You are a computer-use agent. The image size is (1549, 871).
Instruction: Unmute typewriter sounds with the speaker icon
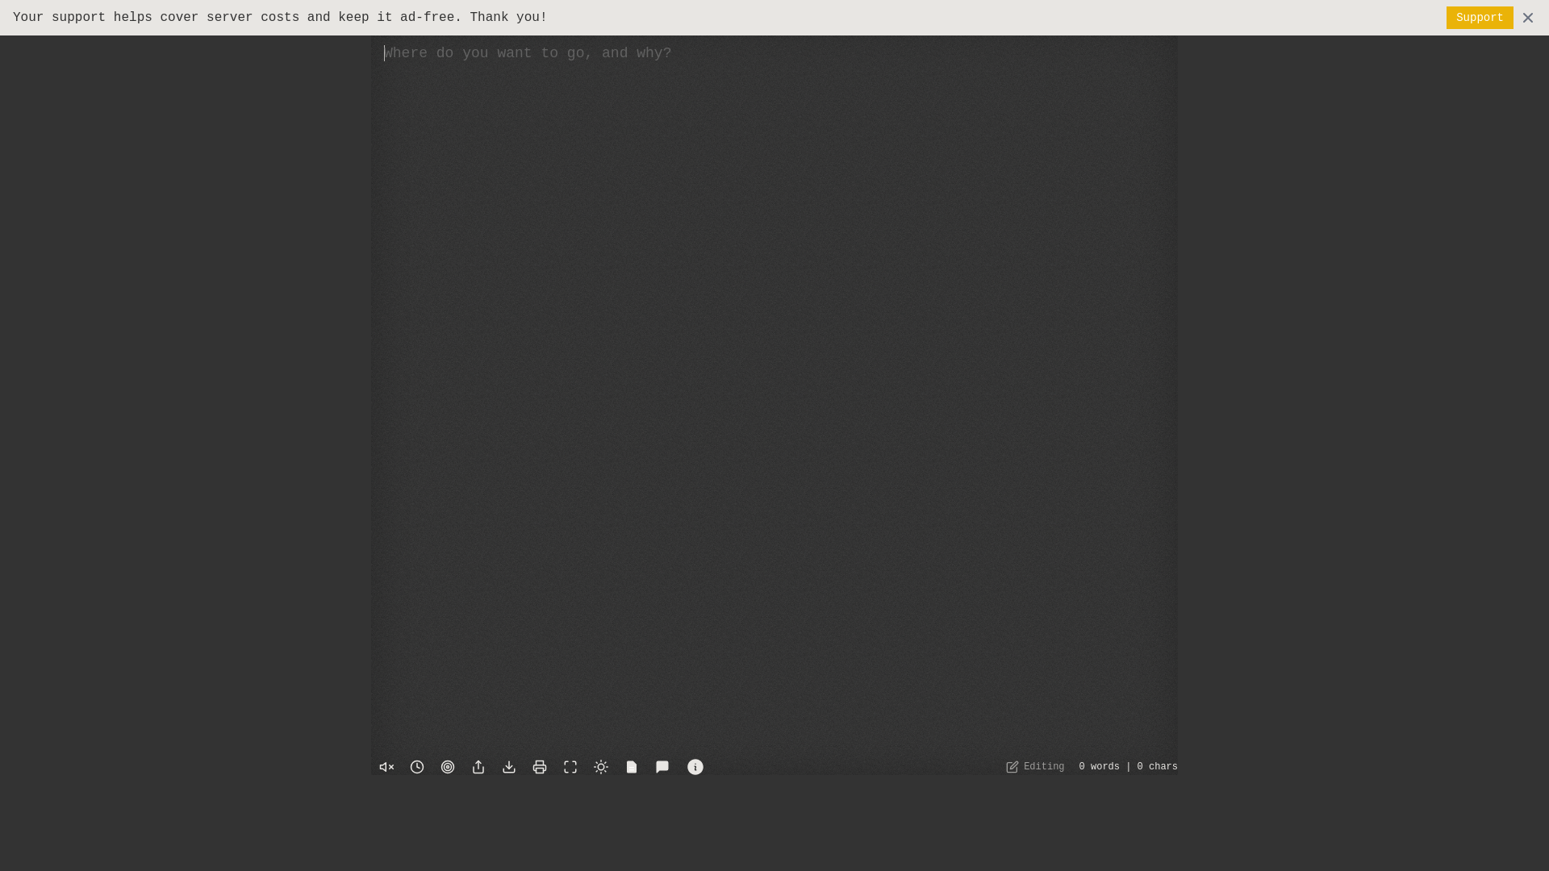[x=386, y=767]
